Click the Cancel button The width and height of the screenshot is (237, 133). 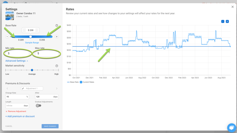9,126
